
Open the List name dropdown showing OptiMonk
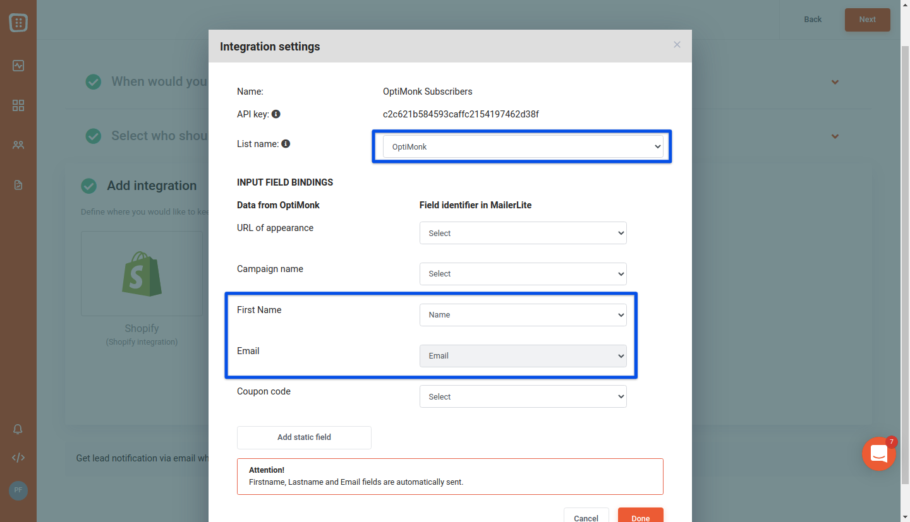pos(523,146)
